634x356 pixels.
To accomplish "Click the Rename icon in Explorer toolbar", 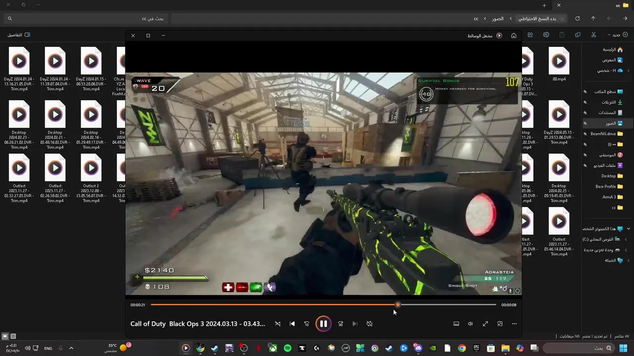I will click(546, 35).
